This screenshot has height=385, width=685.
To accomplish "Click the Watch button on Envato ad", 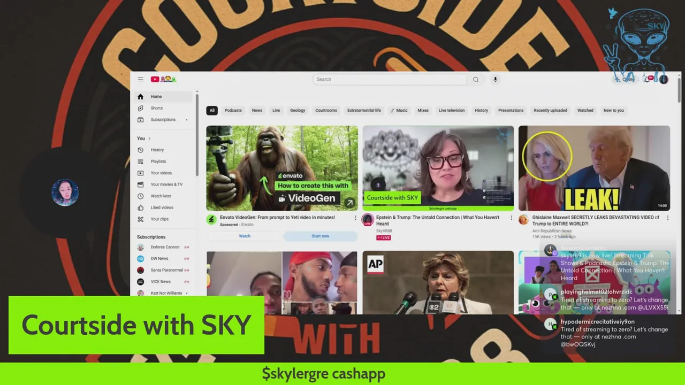I will (x=245, y=236).
